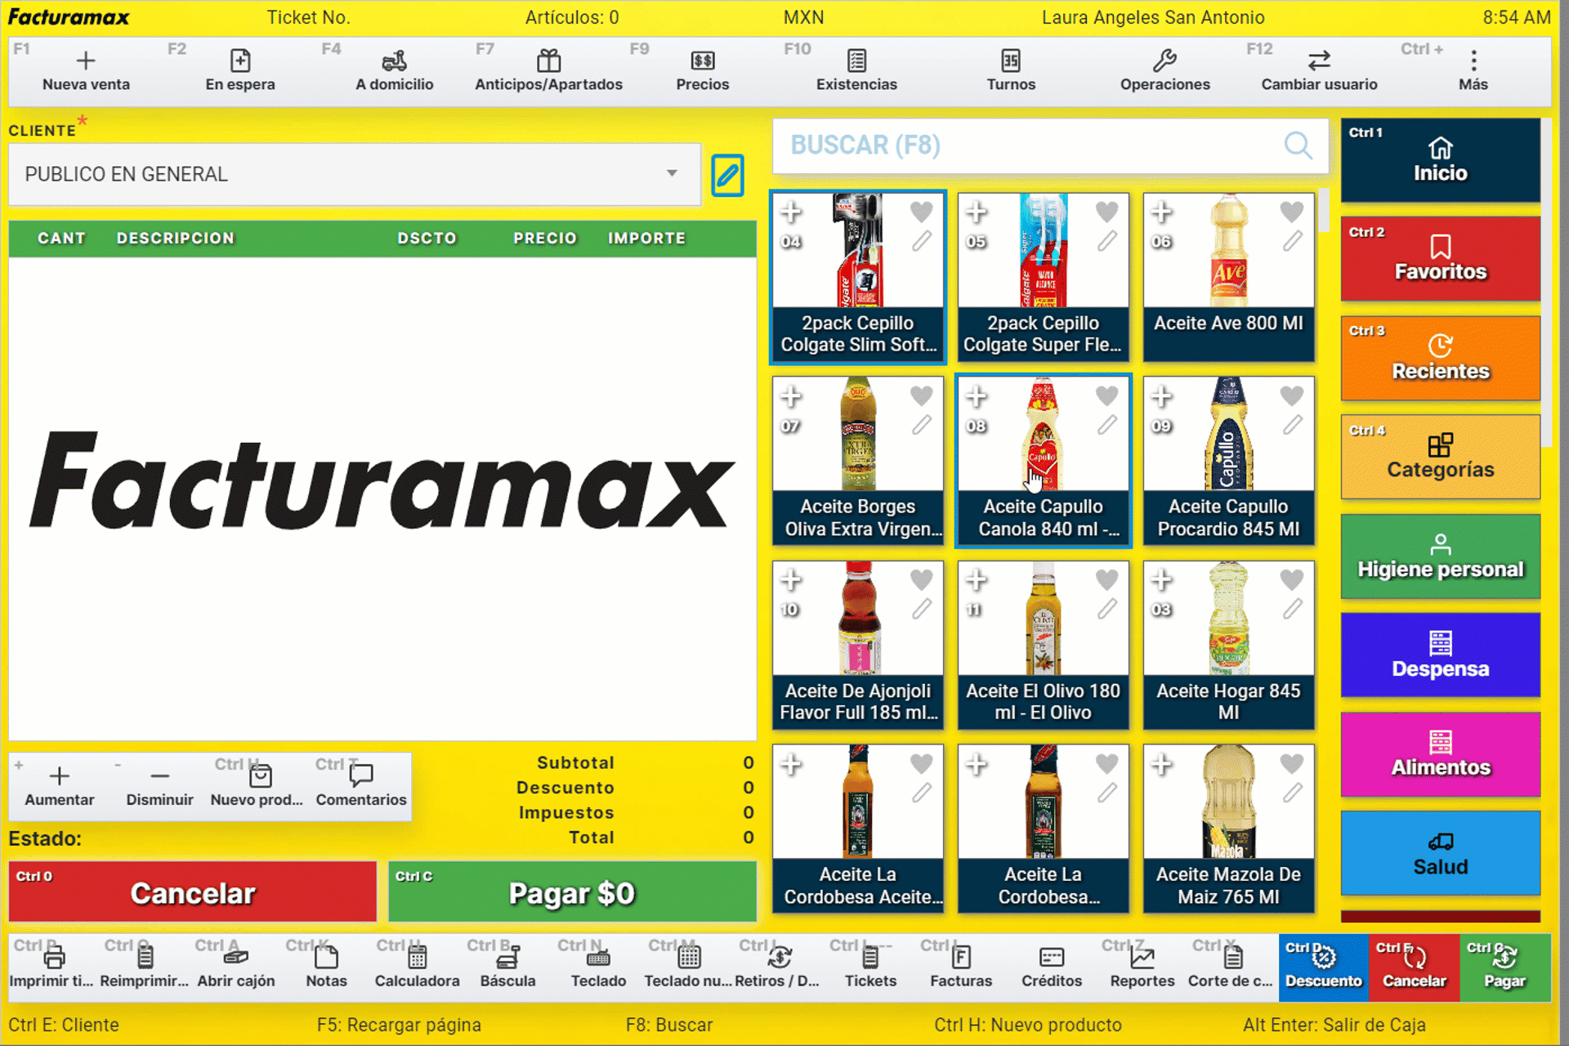Open Operaciones wrench tool
The image size is (1569, 1046).
point(1165,71)
